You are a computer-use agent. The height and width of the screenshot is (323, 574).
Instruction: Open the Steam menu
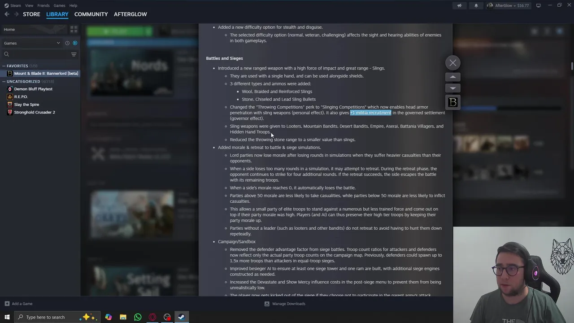(x=13, y=5)
